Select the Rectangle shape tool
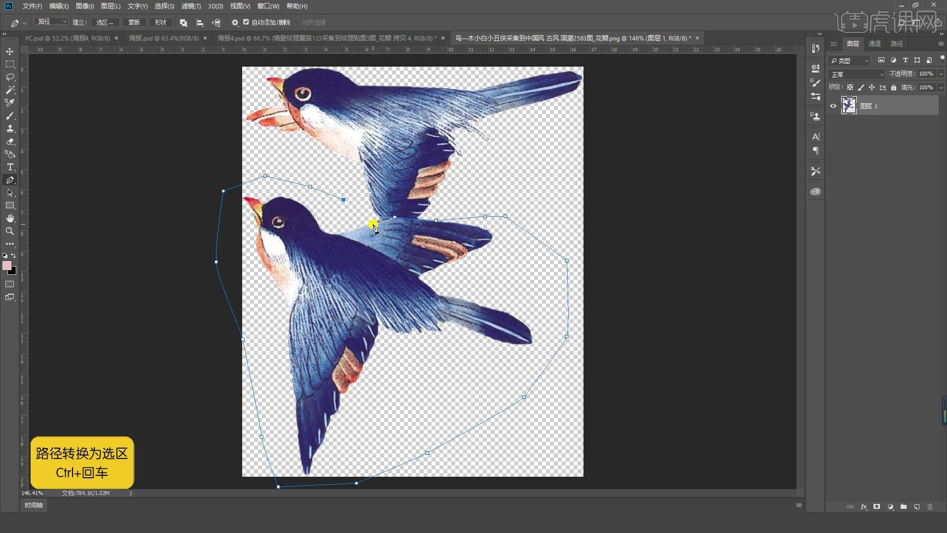947x533 pixels. [10, 205]
